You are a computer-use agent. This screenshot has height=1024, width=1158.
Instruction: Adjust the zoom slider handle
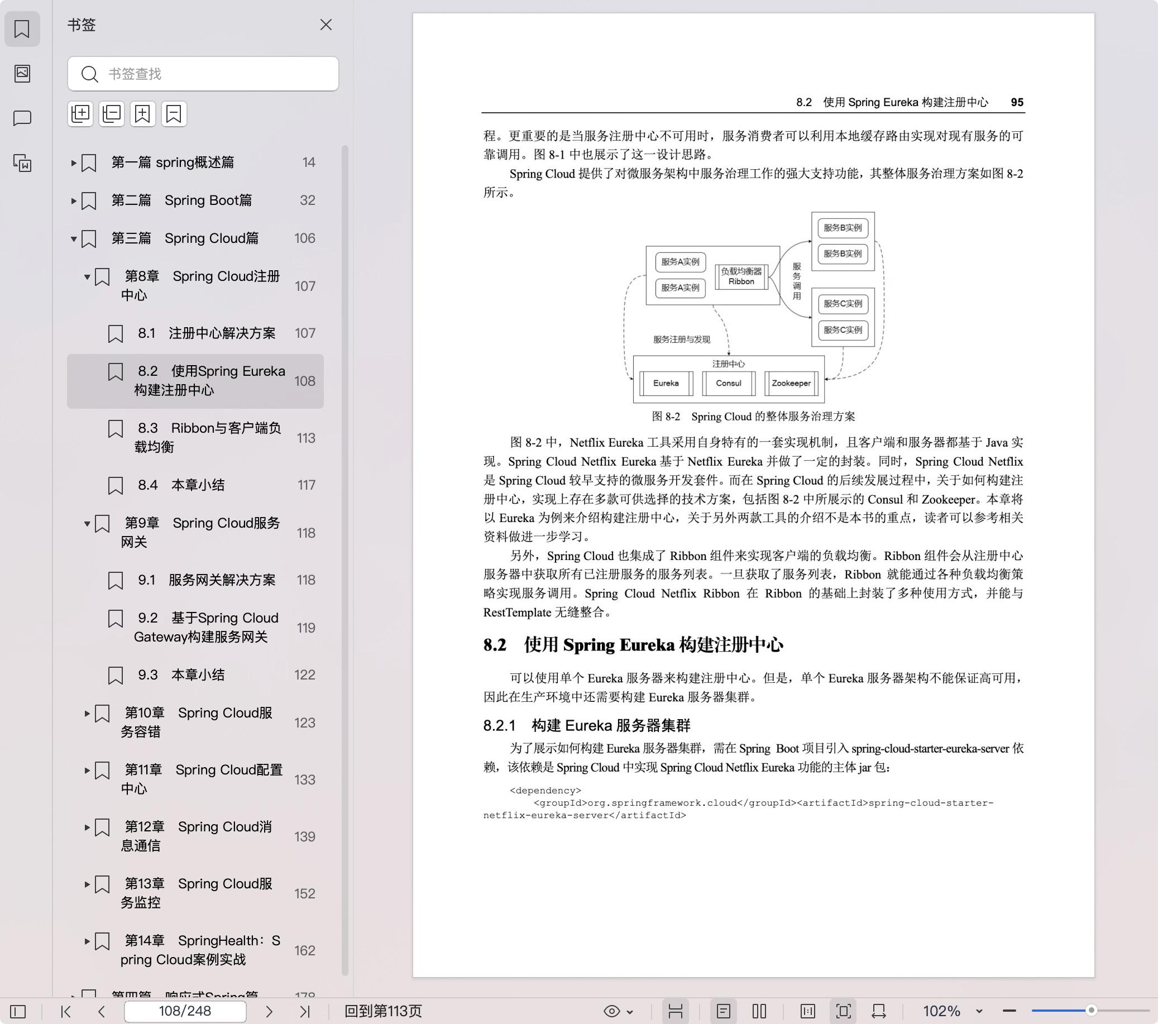coord(1091,1011)
